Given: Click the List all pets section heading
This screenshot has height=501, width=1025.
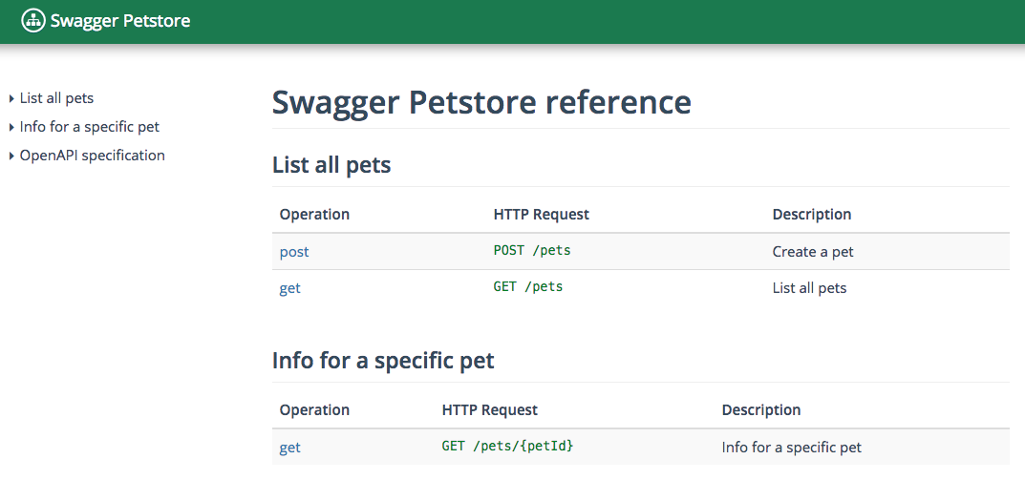Looking at the screenshot, I should pyautogui.click(x=331, y=164).
